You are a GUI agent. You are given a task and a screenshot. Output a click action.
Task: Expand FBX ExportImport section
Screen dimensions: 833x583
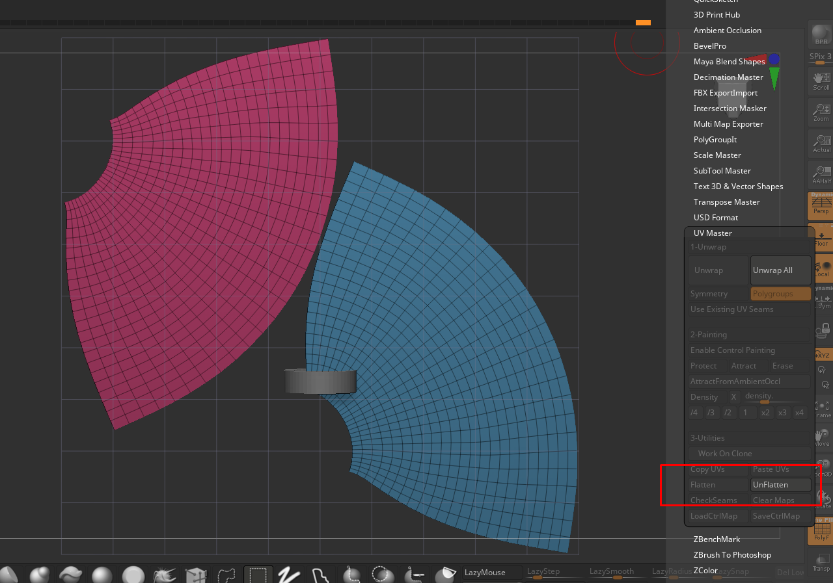726,93
